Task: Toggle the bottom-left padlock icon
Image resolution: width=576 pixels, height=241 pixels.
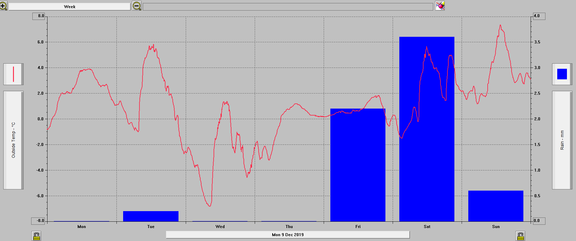Action: [36, 236]
